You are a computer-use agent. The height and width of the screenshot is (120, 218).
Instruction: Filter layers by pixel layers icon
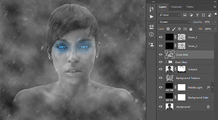click(x=185, y=15)
